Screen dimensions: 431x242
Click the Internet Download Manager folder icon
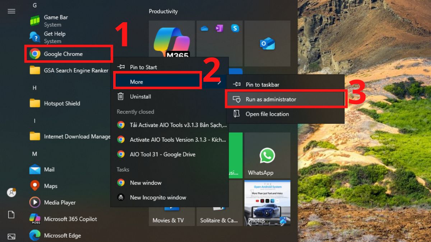coord(35,136)
